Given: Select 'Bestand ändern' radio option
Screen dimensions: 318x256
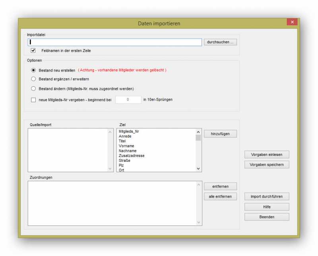Looking at the screenshot, I should [33, 89].
